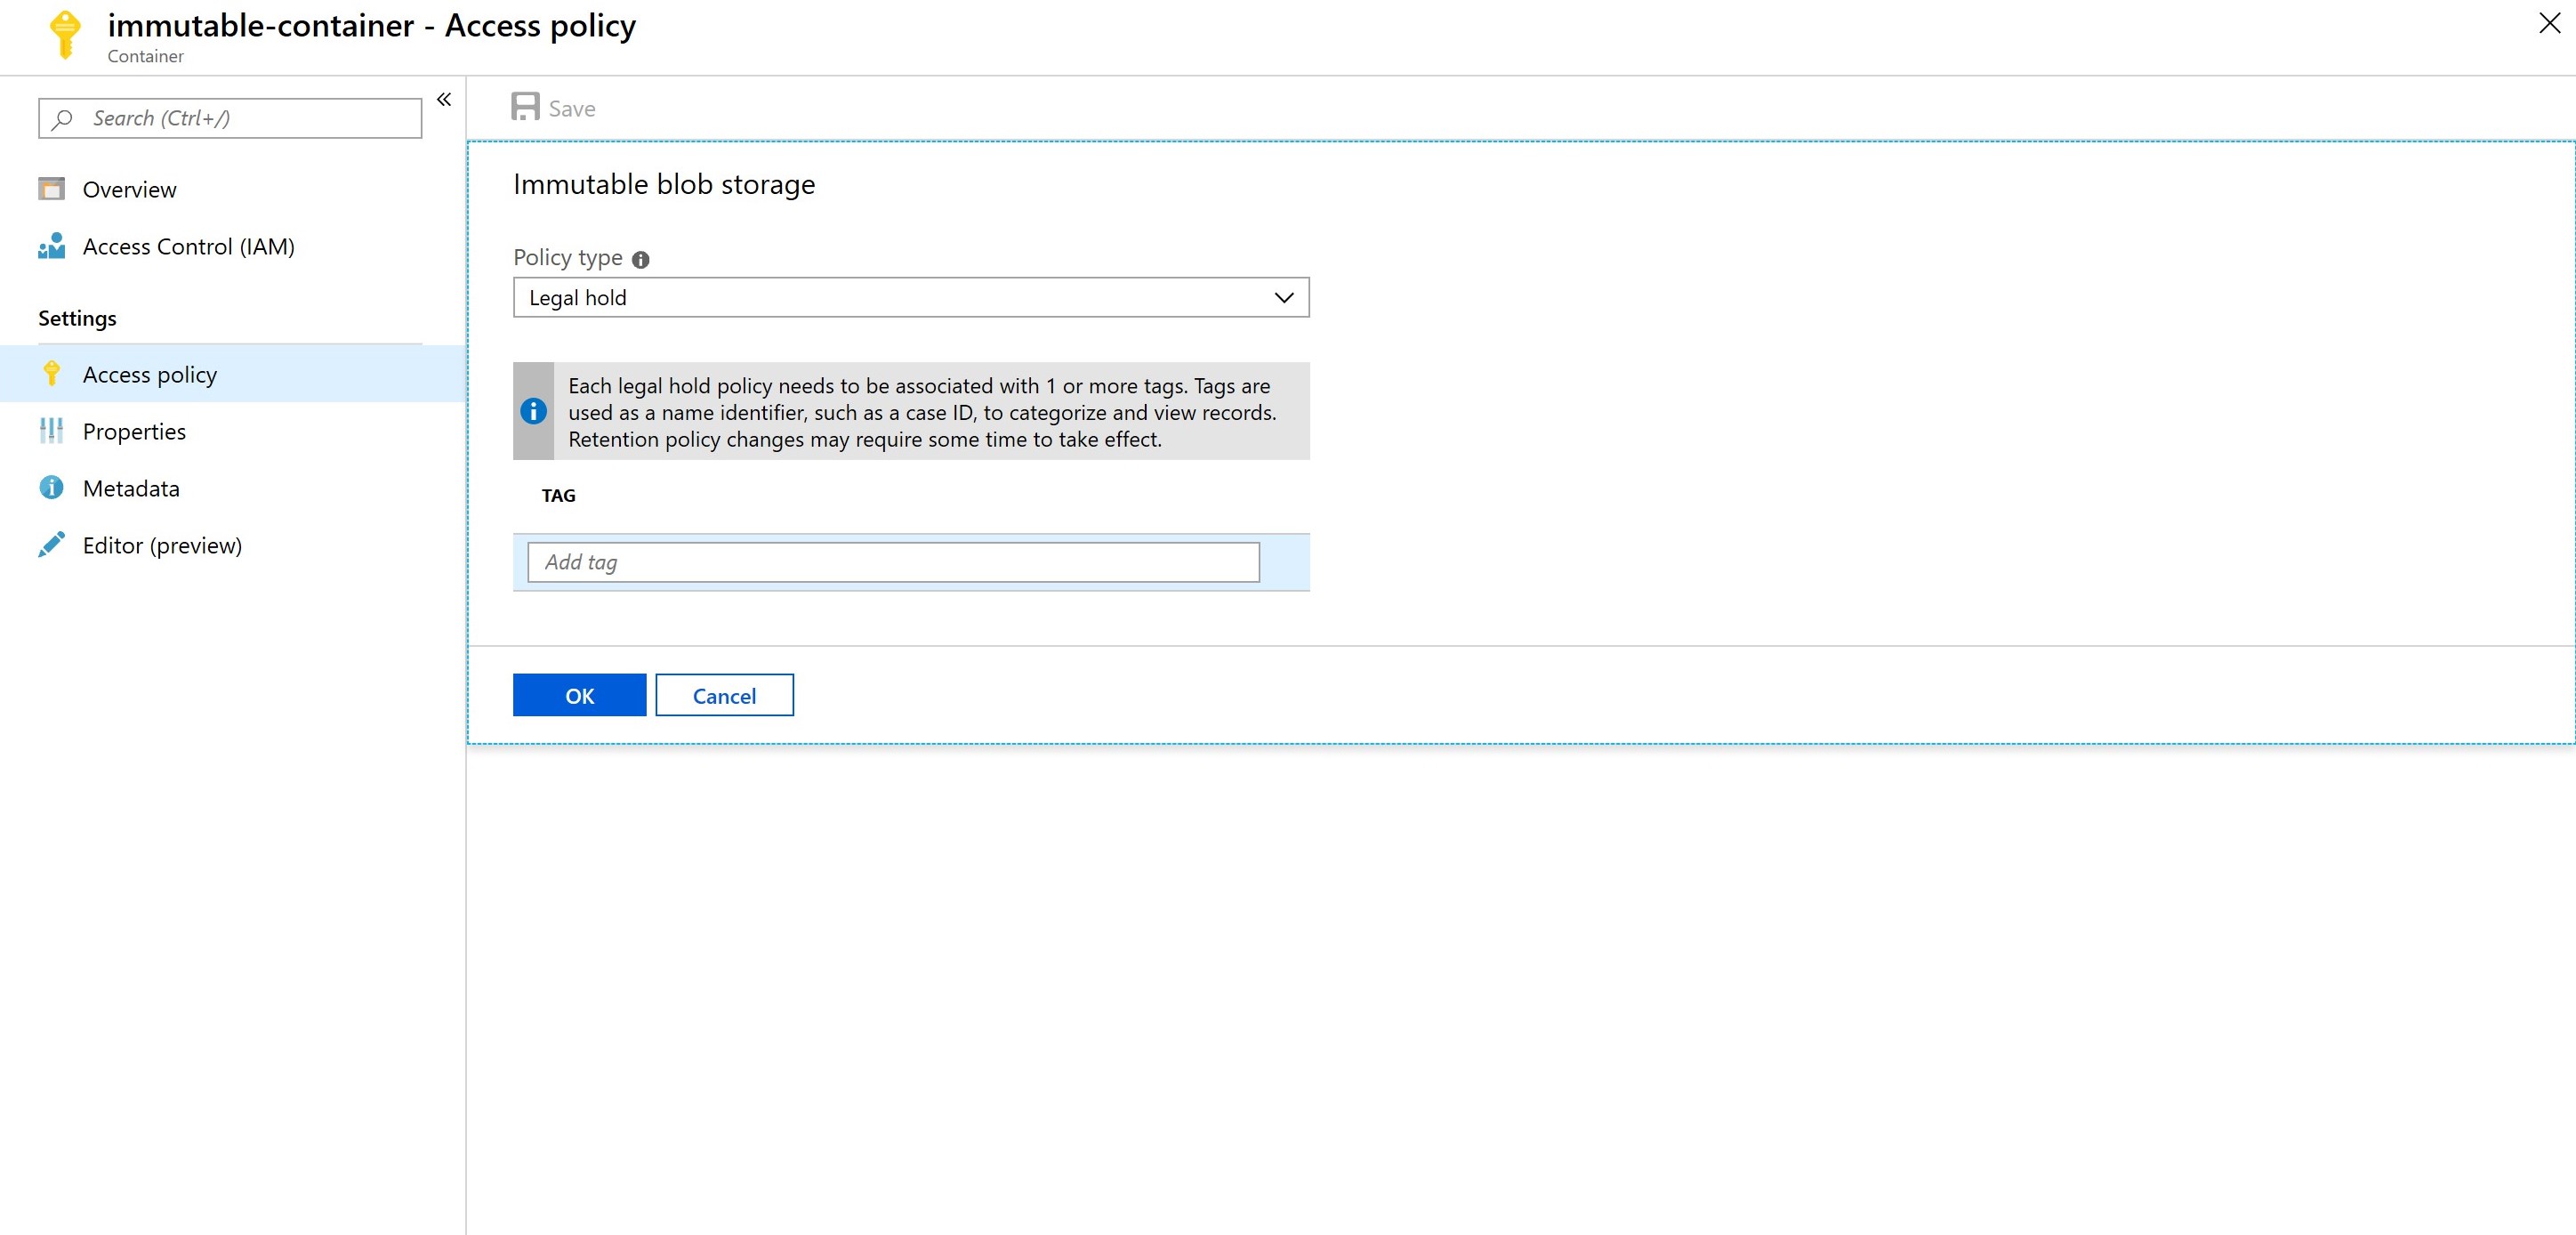Open the Policy type Legal hold dropdown
Image resolution: width=2576 pixels, height=1235 pixels.
(910, 298)
